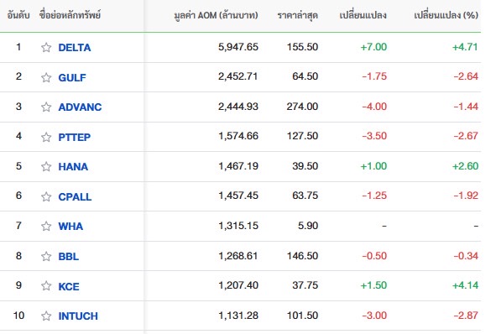This screenshot has width=496, height=334.
Task: Sort by มูลค่า AOM (ล้านบาท) column header
Action: [x=216, y=15]
